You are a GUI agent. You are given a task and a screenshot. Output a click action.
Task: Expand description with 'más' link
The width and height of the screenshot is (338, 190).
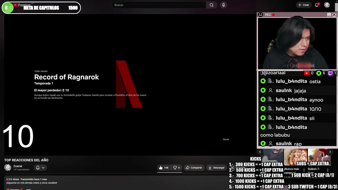coord(29,189)
